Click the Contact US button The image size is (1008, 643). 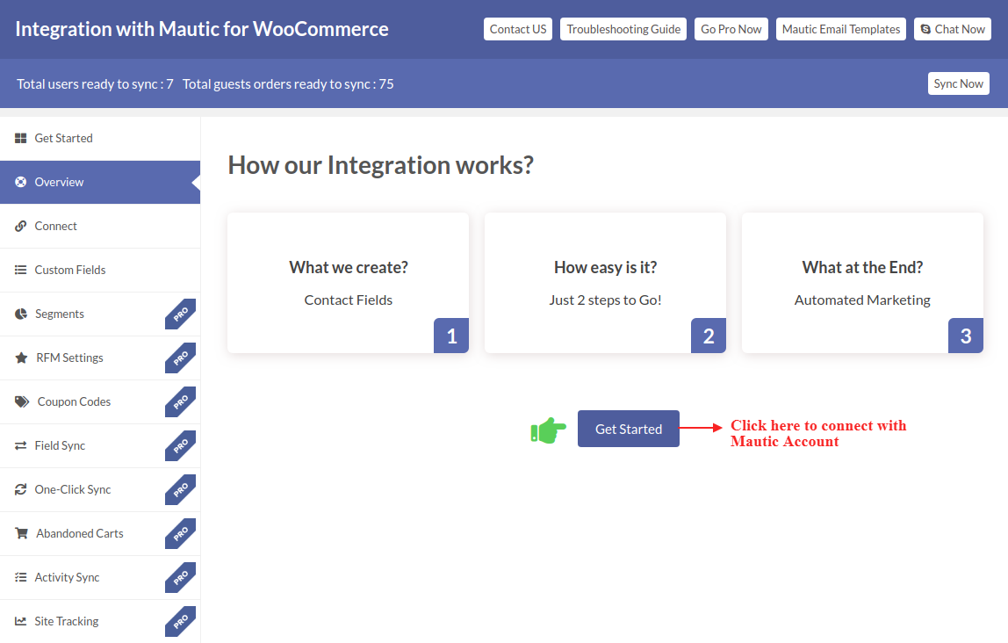[517, 29]
